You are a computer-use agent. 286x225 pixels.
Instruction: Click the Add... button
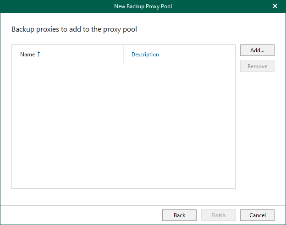pos(257,50)
